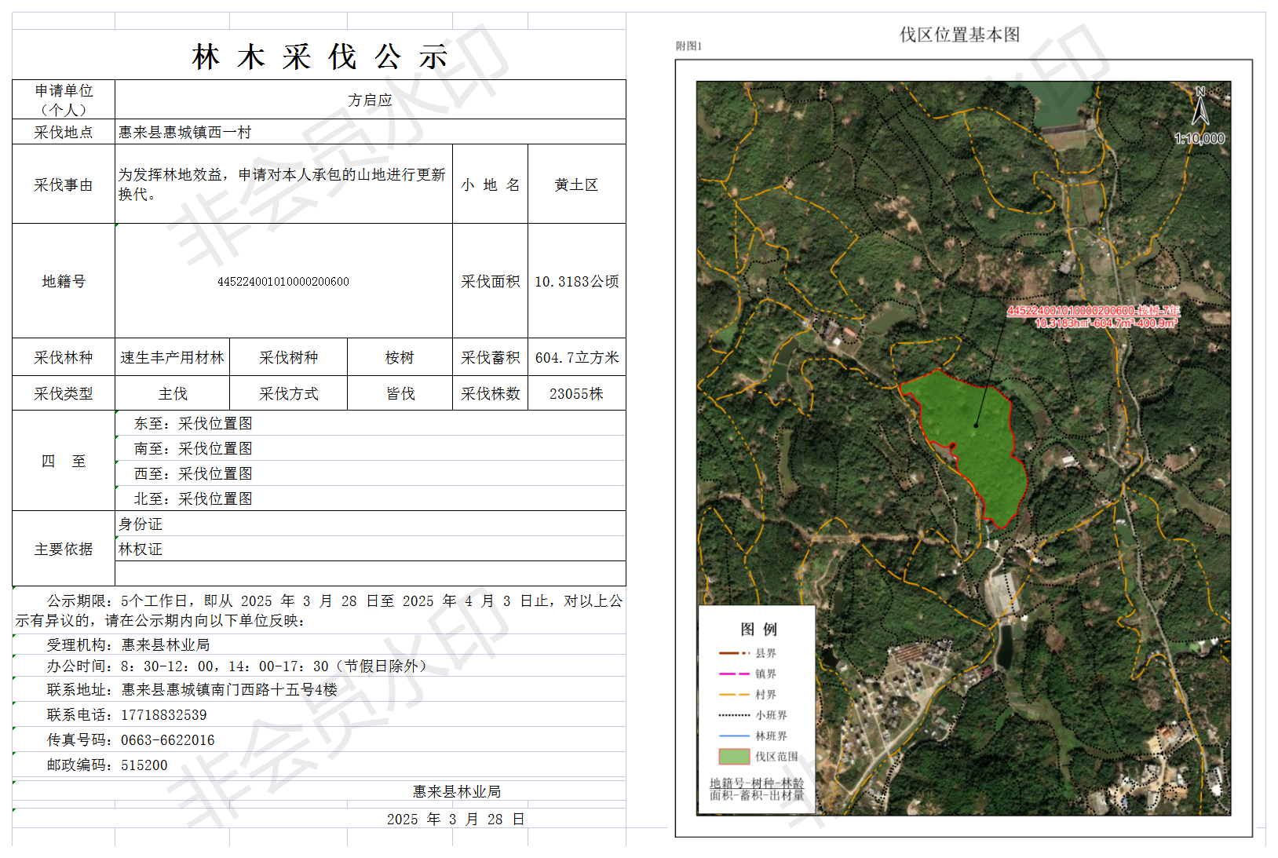The width and height of the screenshot is (1278, 858).
Task: Click the north arrow compass on map
Action: [x=1200, y=107]
